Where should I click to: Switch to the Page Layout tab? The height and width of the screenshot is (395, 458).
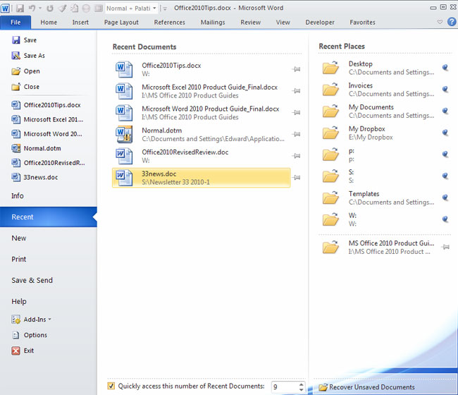(121, 22)
